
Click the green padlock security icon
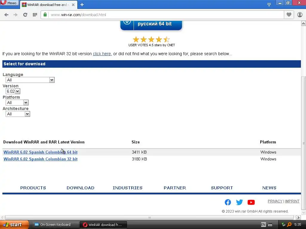click(45, 15)
